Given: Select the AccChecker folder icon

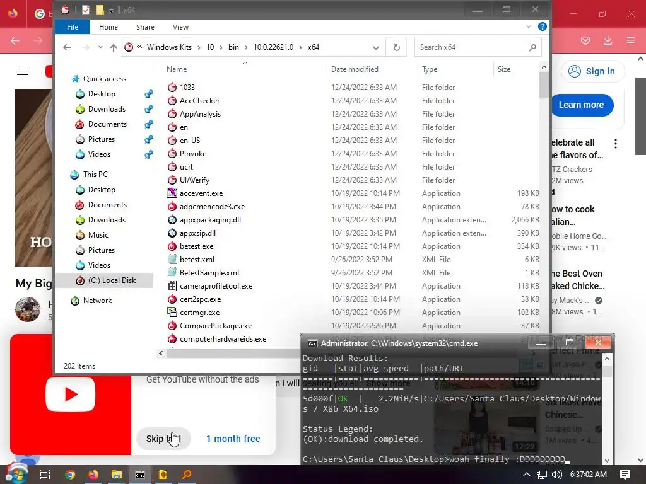Looking at the screenshot, I should point(172,100).
